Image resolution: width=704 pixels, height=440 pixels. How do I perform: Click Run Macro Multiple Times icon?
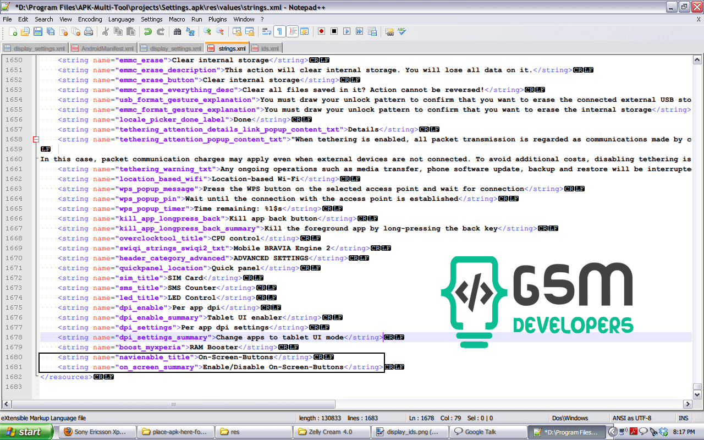point(359,31)
